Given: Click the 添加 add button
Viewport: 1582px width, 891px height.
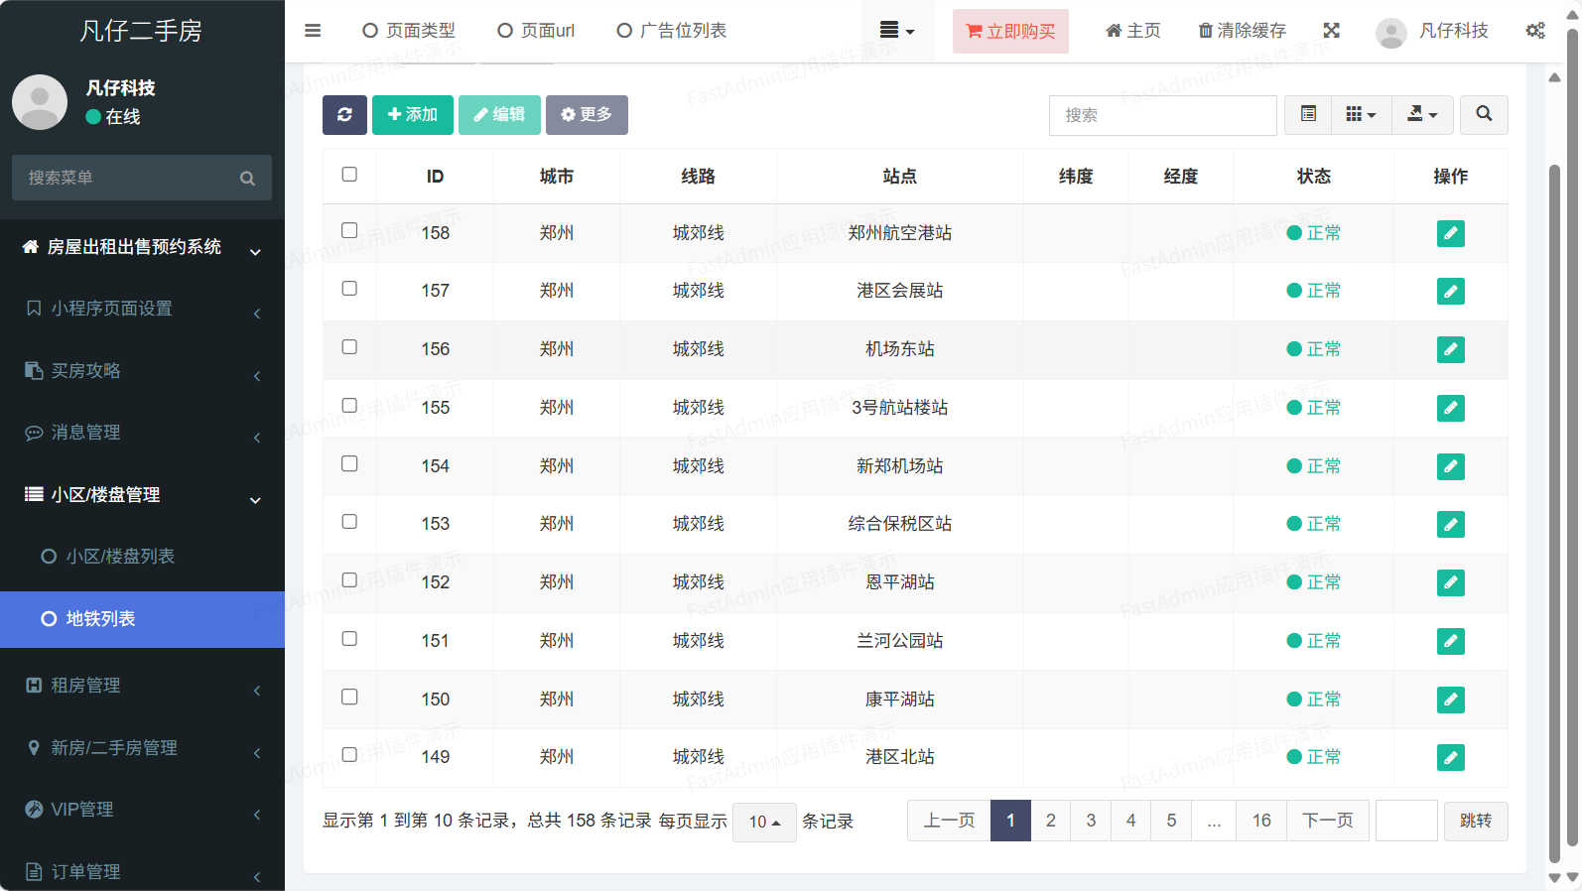Looking at the screenshot, I should (x=412, y=115).
